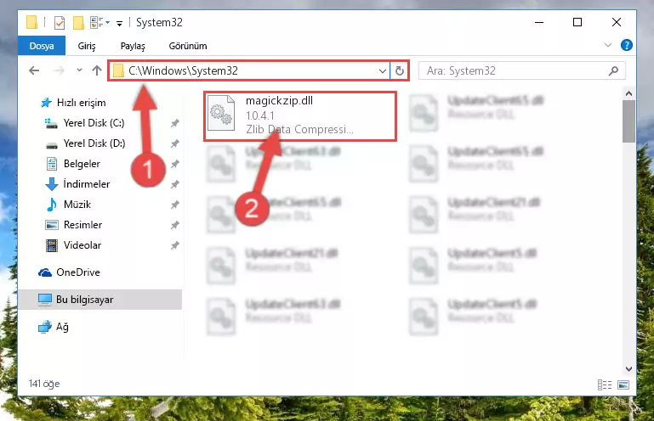Select Ağ network item
The width and height of the screenshot is (654, 421).
click(x=62, y=327)
